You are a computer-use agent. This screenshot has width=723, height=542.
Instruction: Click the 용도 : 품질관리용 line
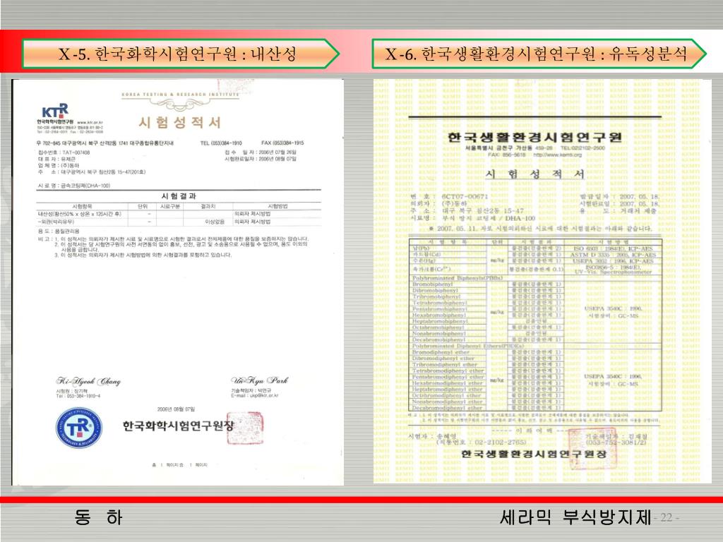(x=59, y=231)
